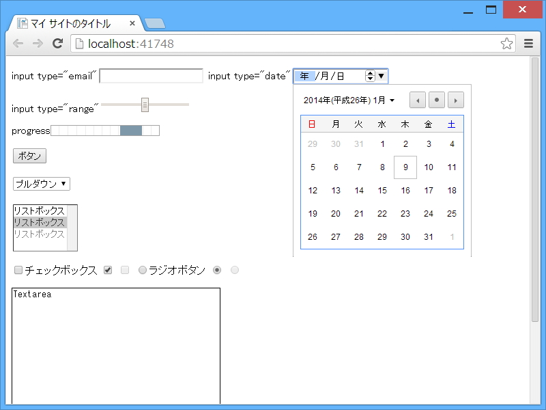The image size is (546, 410).
Task: Click the email input field
Action: coord(150,76)
